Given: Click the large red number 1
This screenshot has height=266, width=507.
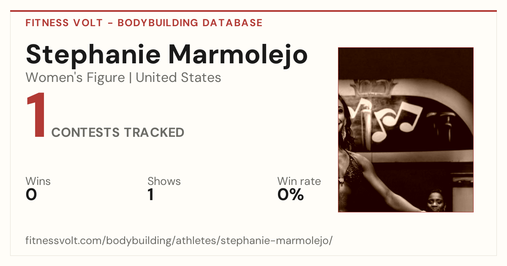Looking at the screenshot, I should pyautogui.click(x=36, y=116).
